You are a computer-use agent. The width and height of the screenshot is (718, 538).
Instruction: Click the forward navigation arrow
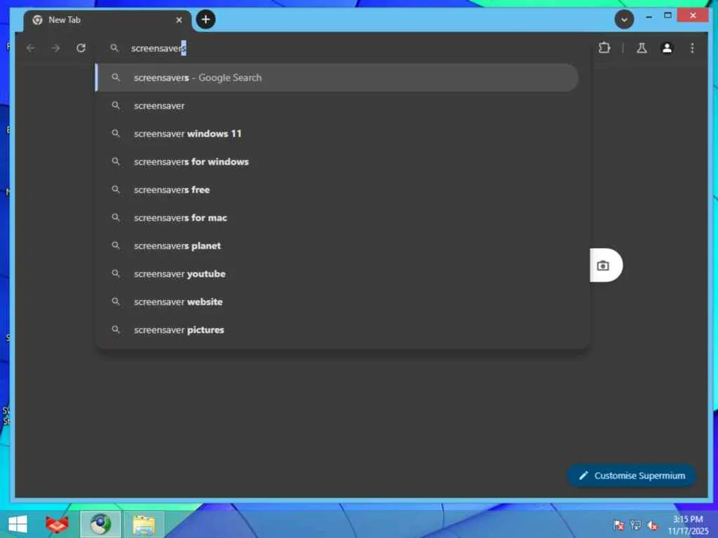click(x=55, y=48)
